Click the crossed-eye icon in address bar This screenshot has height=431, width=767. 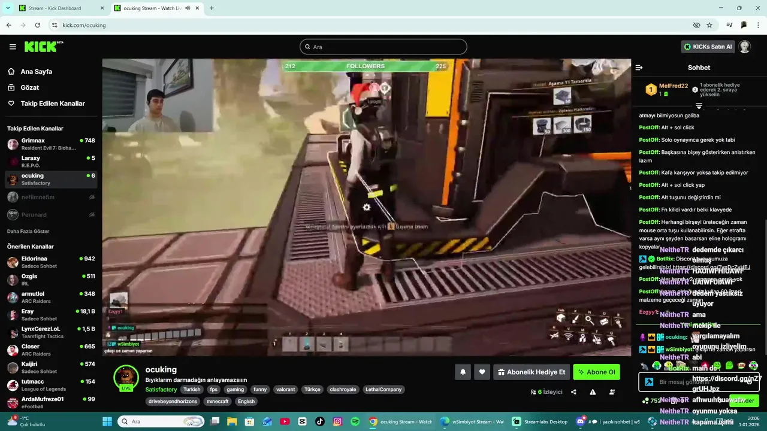[696, 25]
